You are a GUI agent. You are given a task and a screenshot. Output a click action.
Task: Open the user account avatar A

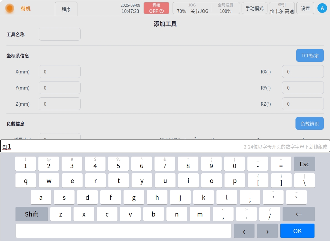pos(322,8)
